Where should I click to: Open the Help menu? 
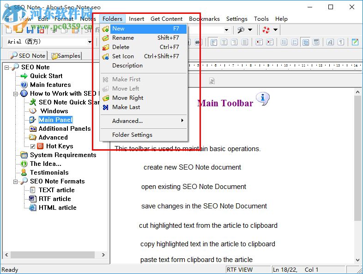pyautogui.click(x=281, y=19)
